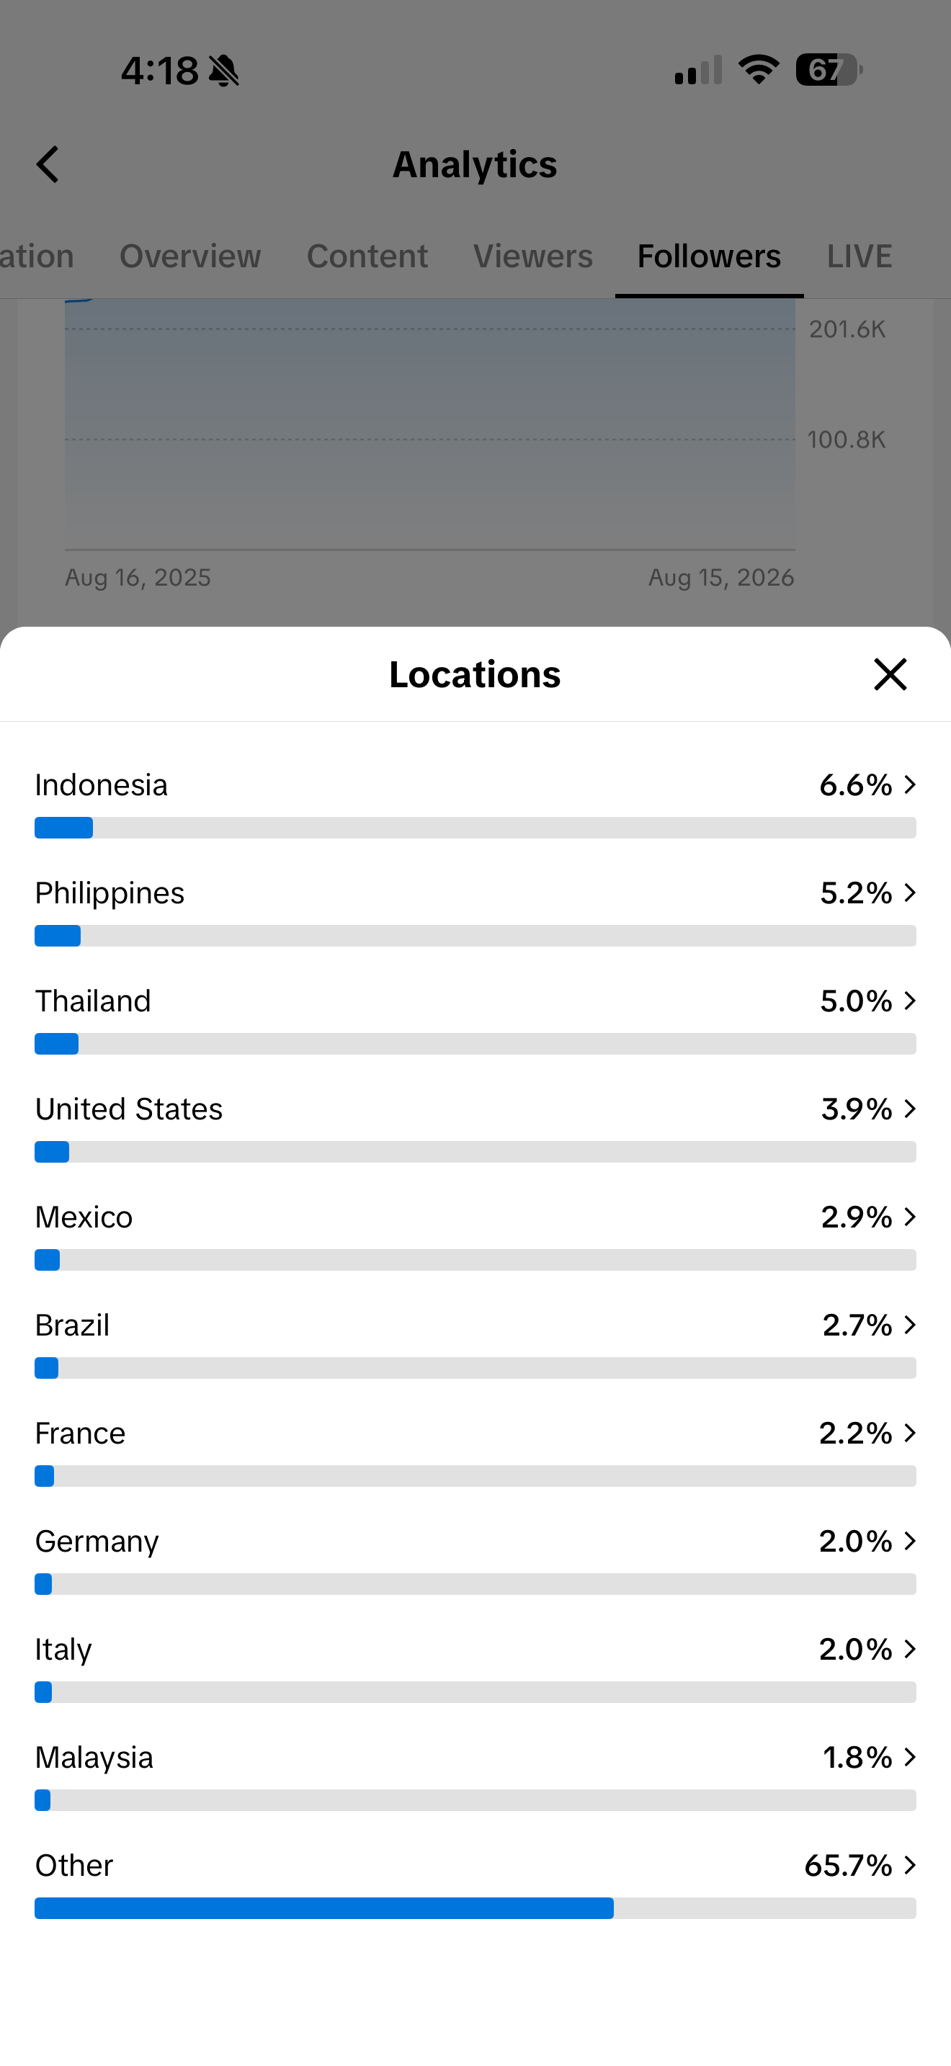Close the Locations sheet
Viewport: 951px width, 2066px height.
(890, 674)
